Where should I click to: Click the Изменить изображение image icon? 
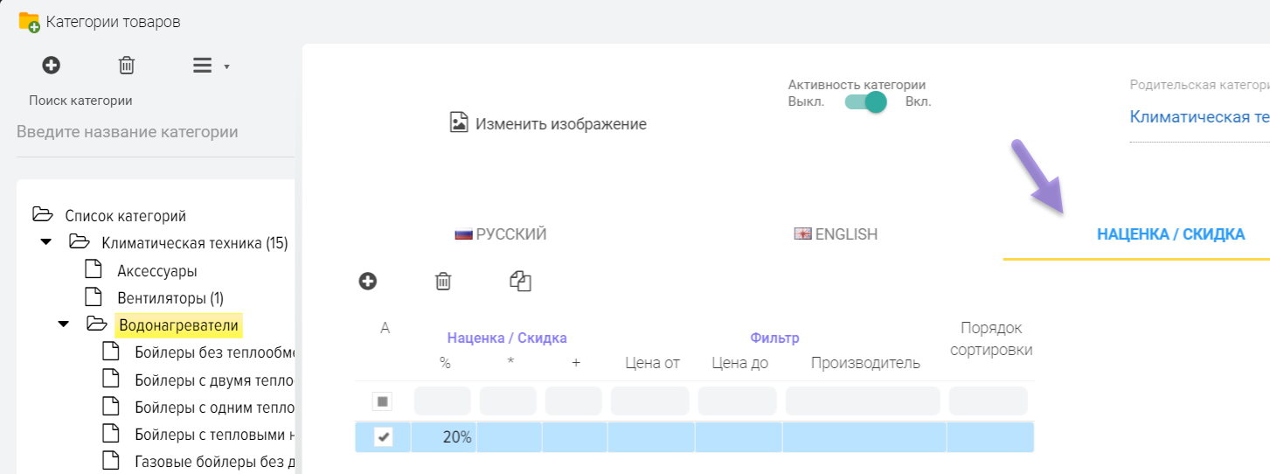[459, 122]
